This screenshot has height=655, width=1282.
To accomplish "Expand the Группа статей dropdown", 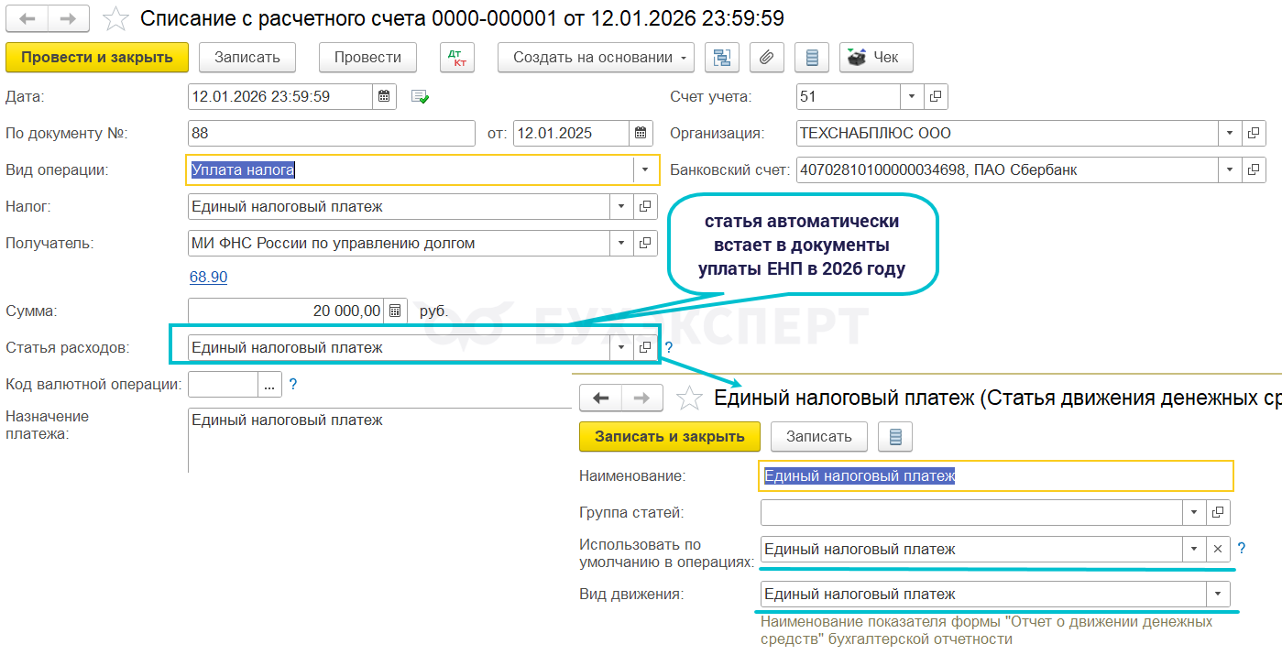I will [1194, 512].
